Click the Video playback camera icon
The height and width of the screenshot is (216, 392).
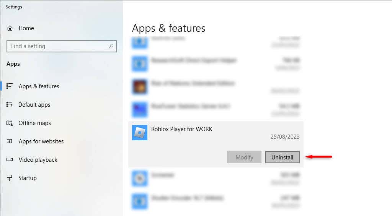[10, 159]
